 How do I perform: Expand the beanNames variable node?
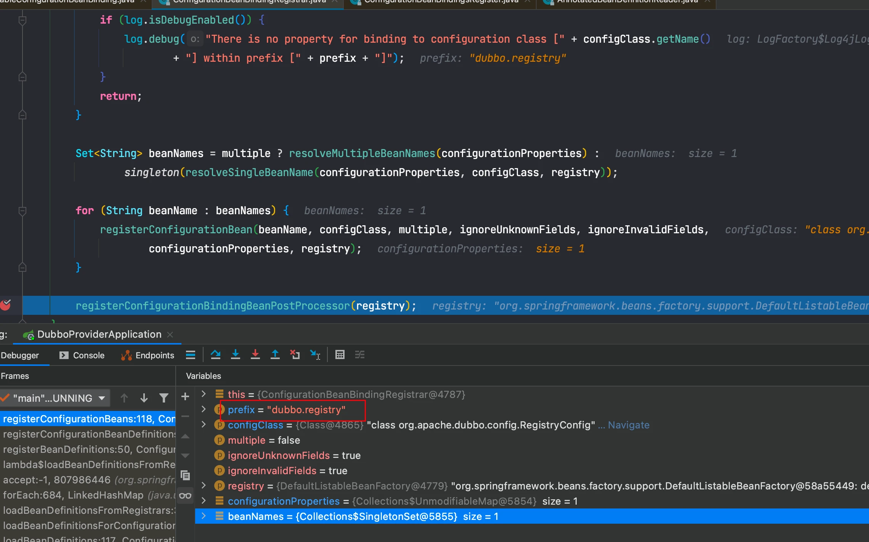coord(204,516)
